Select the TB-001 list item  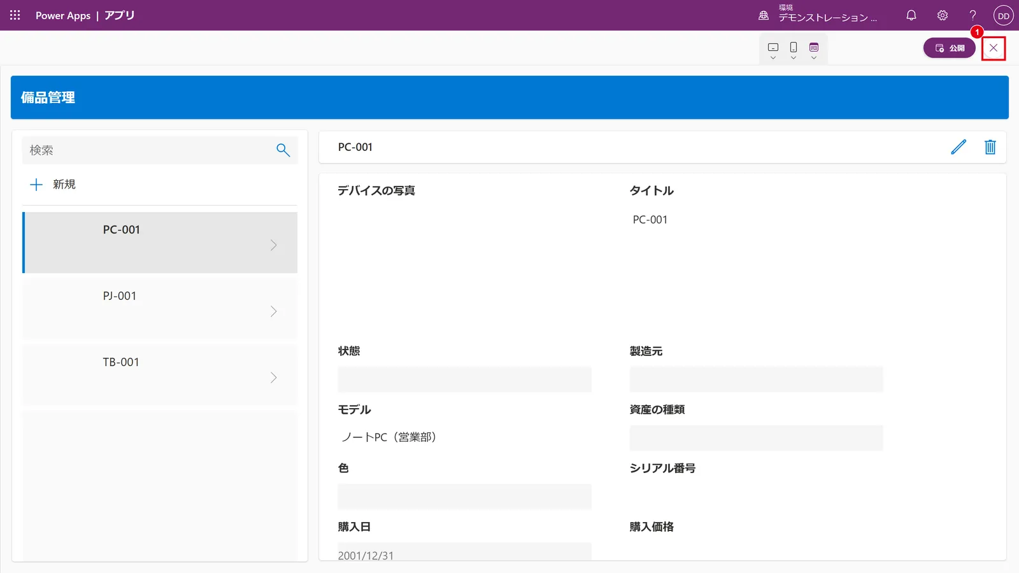160,375
